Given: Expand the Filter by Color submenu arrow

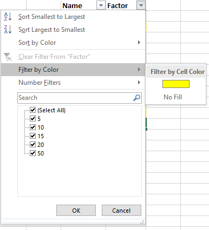Looking at the screenshot, I should pyautogui.click(x=139, y=70).
